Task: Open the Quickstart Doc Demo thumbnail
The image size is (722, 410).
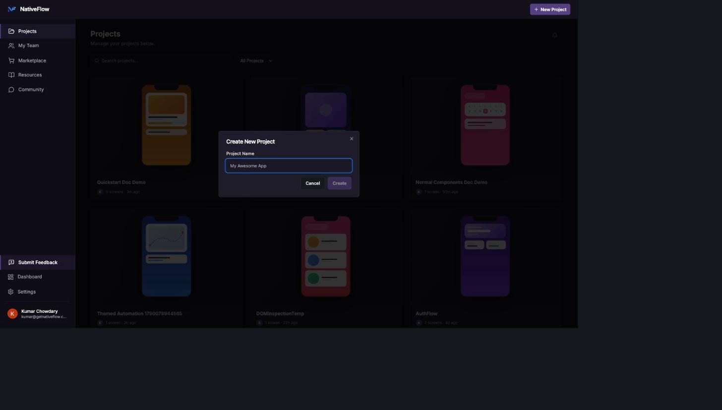Action: (166, 125)
